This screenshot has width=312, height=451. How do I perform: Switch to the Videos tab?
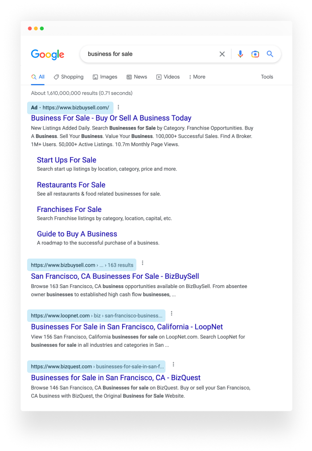[168, 77]
